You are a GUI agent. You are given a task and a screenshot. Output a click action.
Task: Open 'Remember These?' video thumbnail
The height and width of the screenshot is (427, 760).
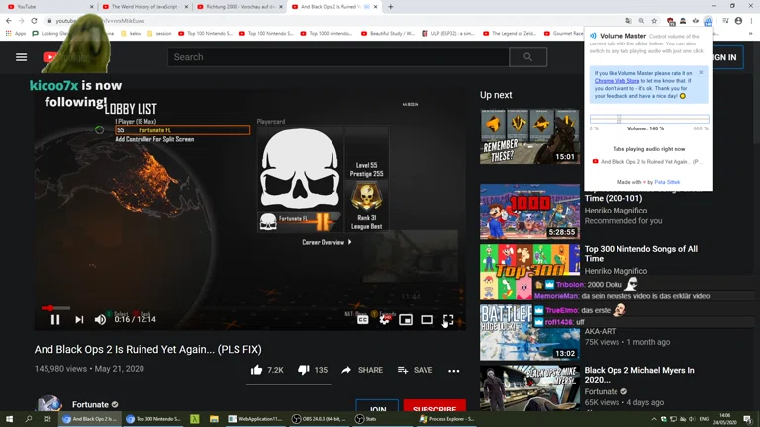[x=529, y=136]
